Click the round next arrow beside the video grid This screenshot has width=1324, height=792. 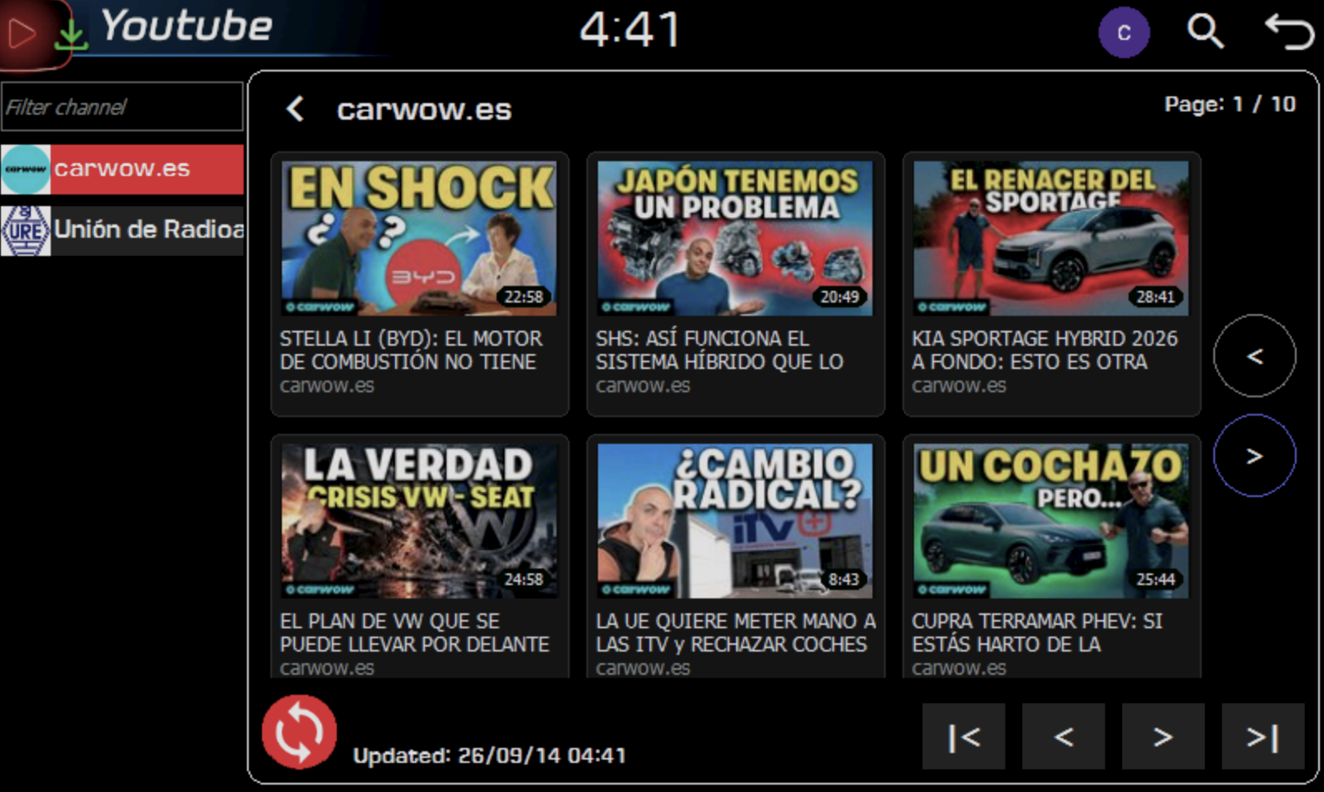click(1254, 455)
